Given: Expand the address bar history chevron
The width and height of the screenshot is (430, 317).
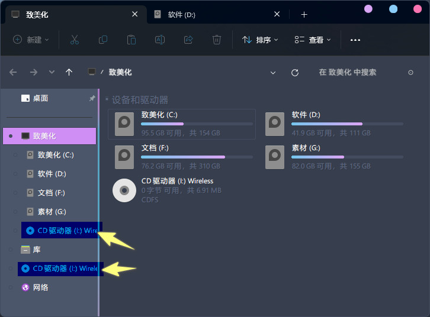Looking at the screenshot, I should [x=273, y=72].
